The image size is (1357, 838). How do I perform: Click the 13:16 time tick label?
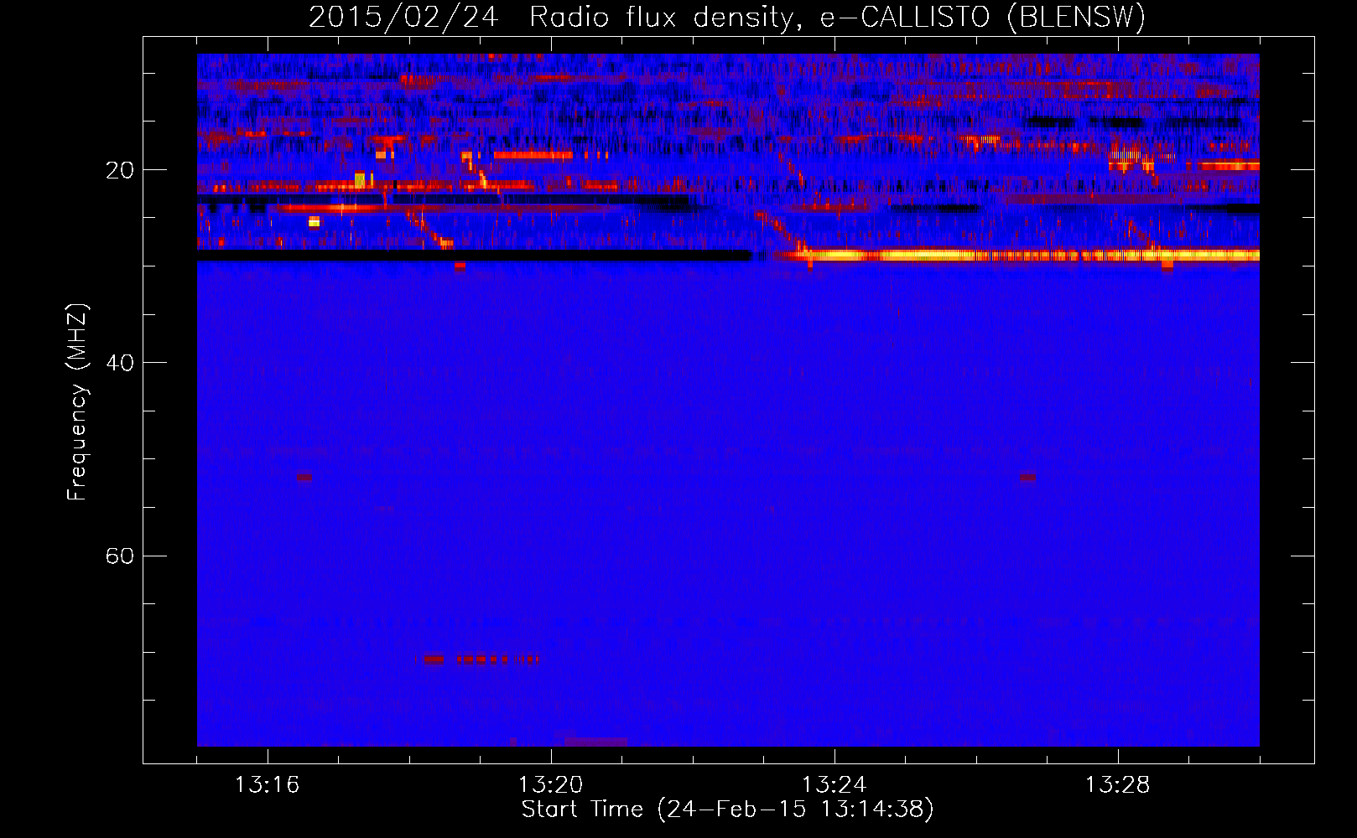point(268,785)
